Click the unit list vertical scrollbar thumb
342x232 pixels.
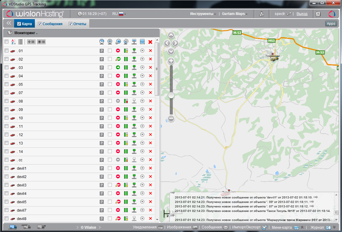pos(157,69)
